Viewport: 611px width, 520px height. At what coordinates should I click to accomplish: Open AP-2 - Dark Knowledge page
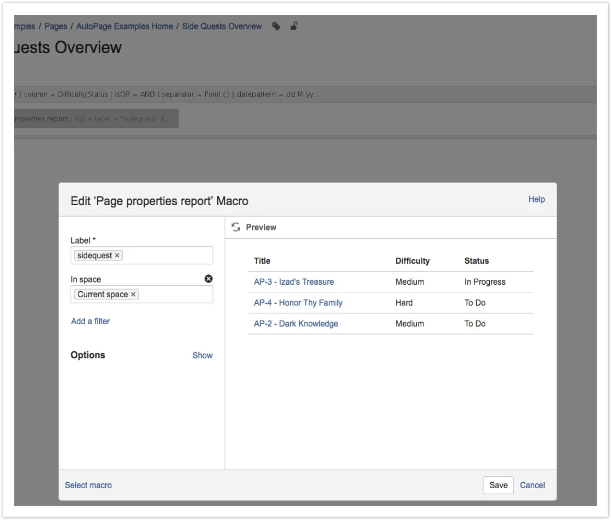pyautogui.click(x=296, y=324)
